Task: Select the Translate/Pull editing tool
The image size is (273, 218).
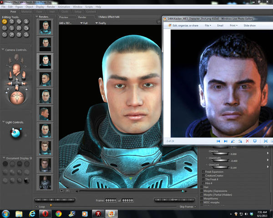Action: (x=19, y=21)
